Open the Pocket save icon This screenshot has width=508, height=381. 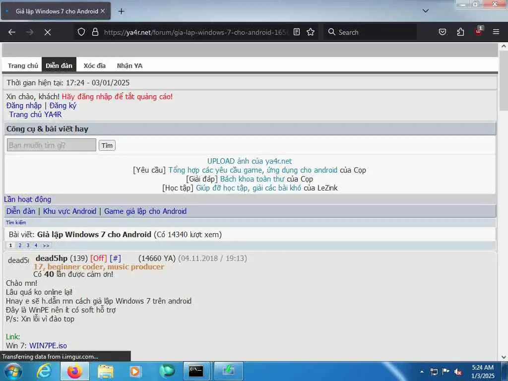tap(443, 32)
